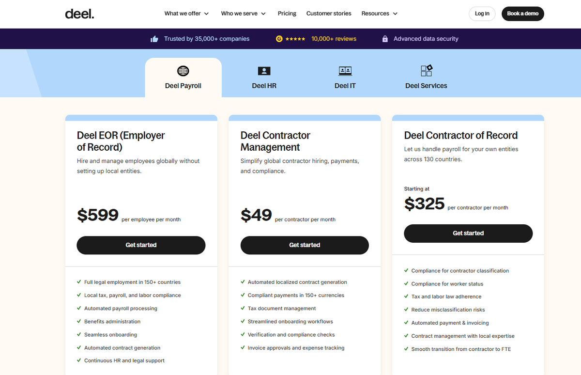Click the Deel Services grid icon

(x=426, y=71)
